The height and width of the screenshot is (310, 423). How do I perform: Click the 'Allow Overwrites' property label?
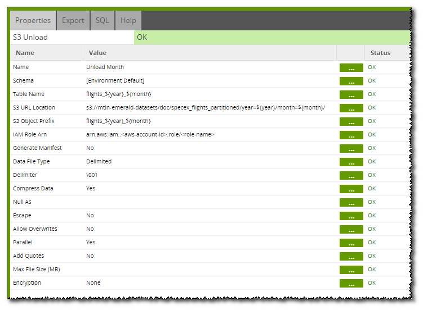pyautogui.click(x=35, y=229)
